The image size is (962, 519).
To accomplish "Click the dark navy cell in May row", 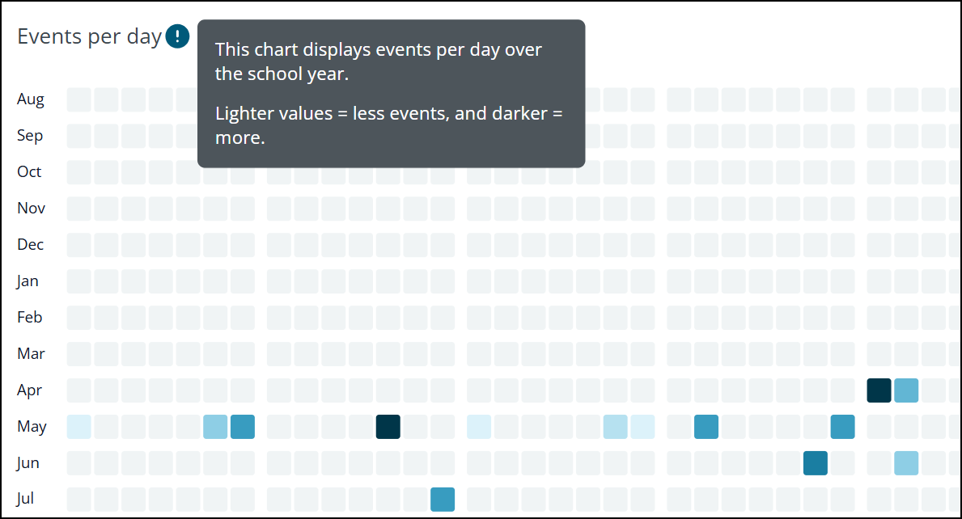I will click(388, 427).
